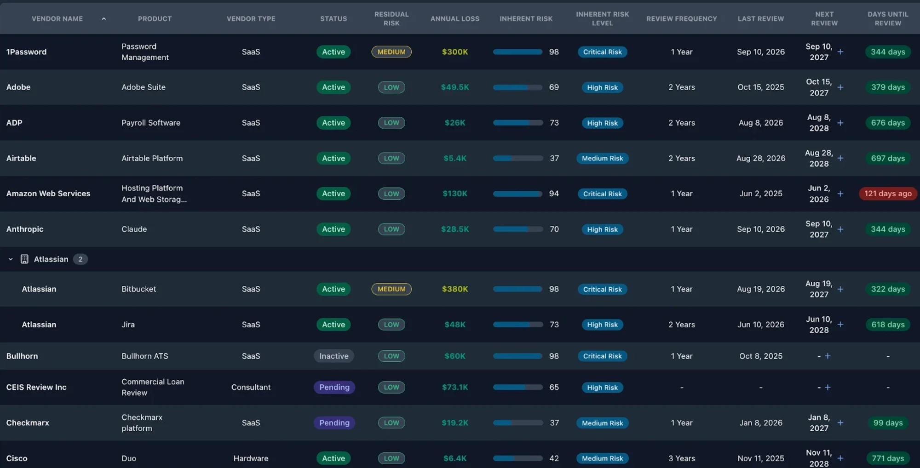This screenshot has width=920, height=468.
Task: Open the Amazon Web Services vendor entry
Action: click(48, 194)
